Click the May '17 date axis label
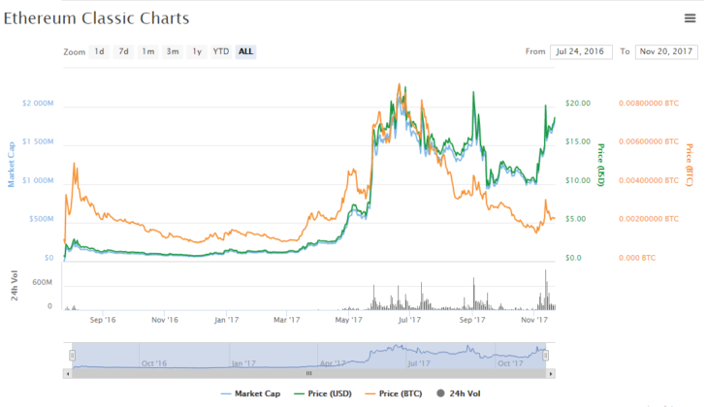708x407 pixels. pyautogui.click(x=348, y=320)
